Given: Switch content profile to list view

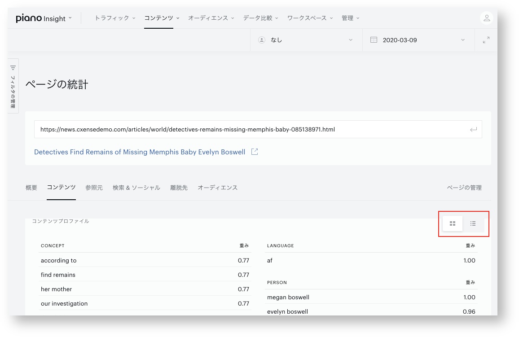Looking at the screenshot, I should [473, 223].
